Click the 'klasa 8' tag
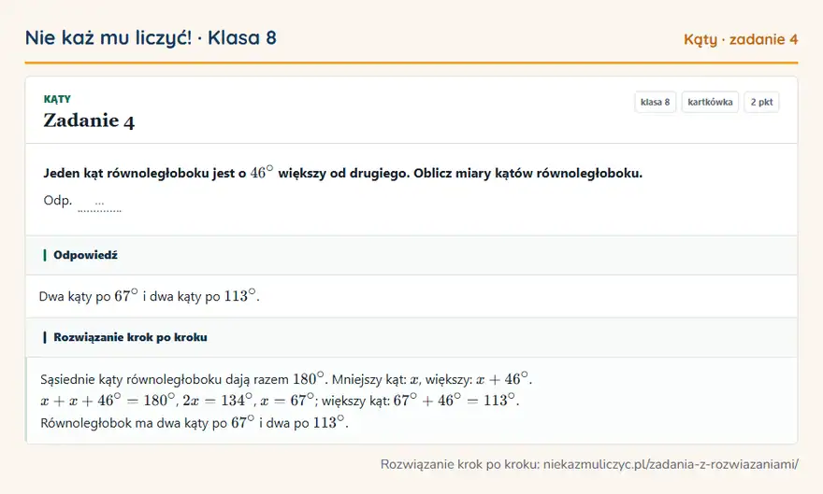 pyautogui.click(x=655, y=102)
